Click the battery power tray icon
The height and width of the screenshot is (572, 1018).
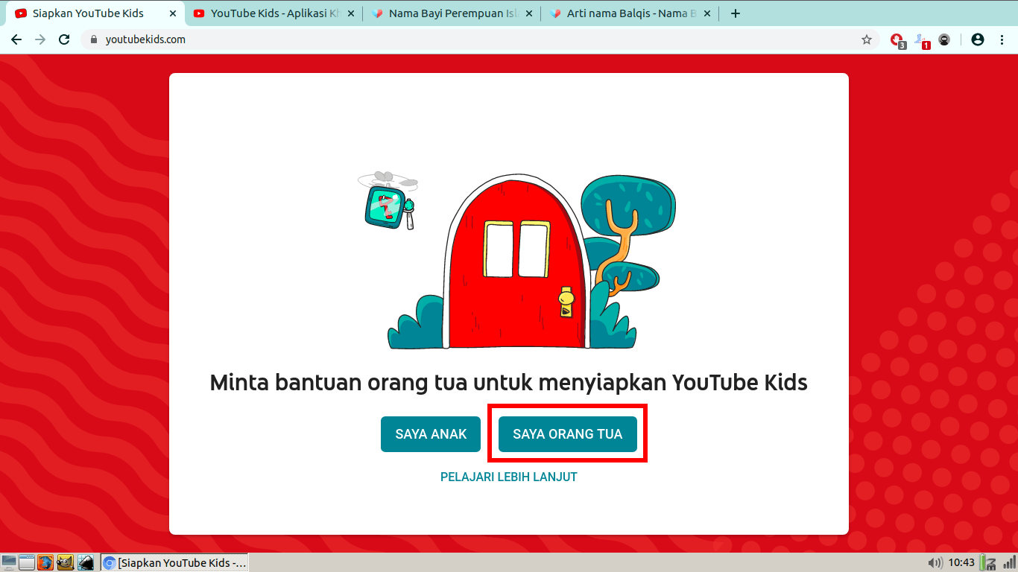987,562
